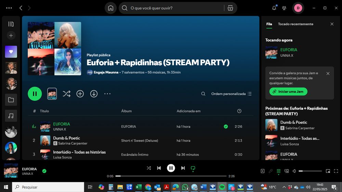Select the 'Interlúdio - Todas as histórias' track
Screen dimensions: 342x192
click(x=79, y=152)
